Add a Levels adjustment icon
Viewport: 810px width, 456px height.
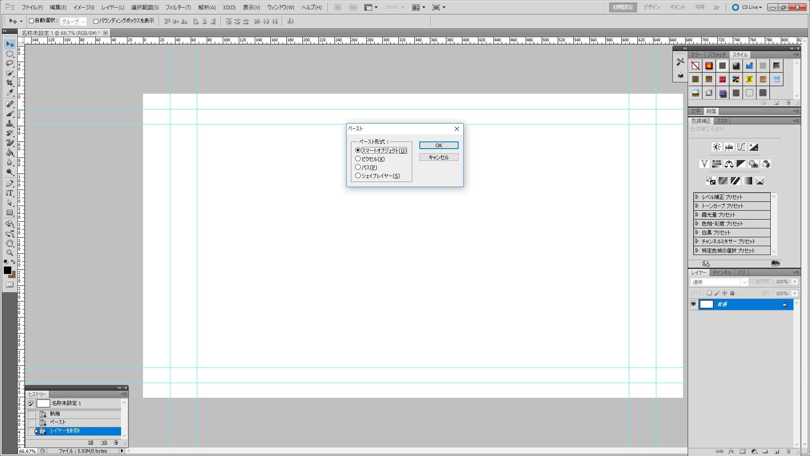click(729, 147)
